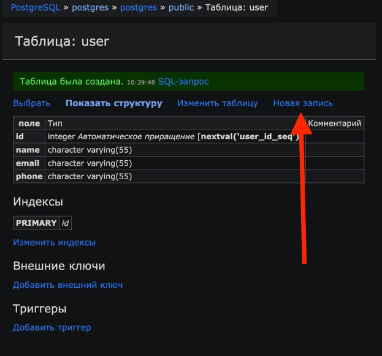Go to the public schema breadcrumb

point(181,7)
